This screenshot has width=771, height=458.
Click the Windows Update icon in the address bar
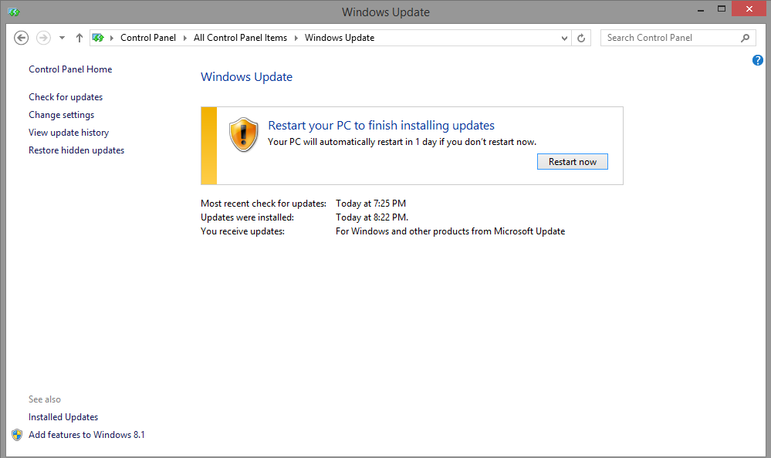98,38
